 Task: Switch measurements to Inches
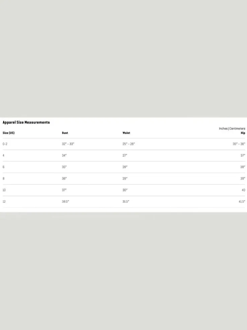click(x=223, y=128)
